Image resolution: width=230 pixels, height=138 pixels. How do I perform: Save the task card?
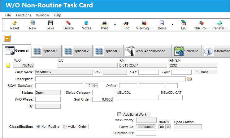[50, 25]
